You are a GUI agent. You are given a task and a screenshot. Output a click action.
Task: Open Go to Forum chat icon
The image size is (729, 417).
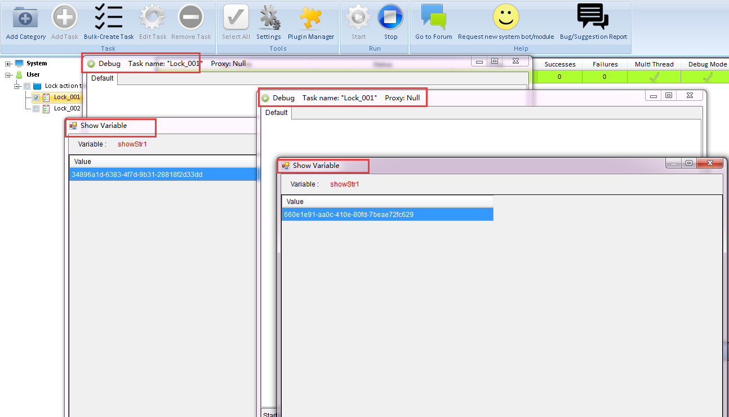coord(433,17)
